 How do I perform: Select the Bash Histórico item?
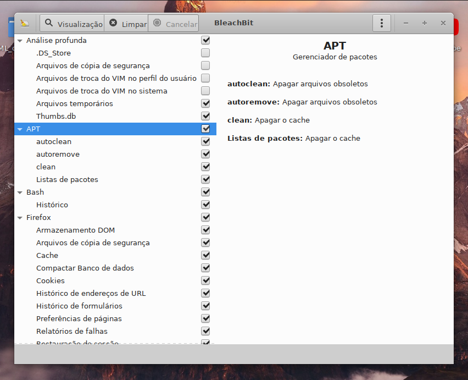click(x=52, y=205)
